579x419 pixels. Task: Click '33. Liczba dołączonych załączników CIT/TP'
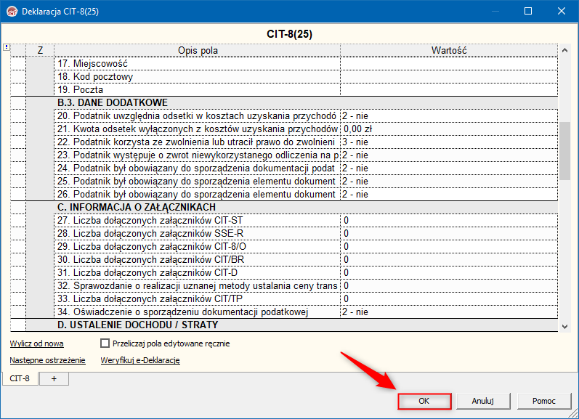tap(197, 298)
